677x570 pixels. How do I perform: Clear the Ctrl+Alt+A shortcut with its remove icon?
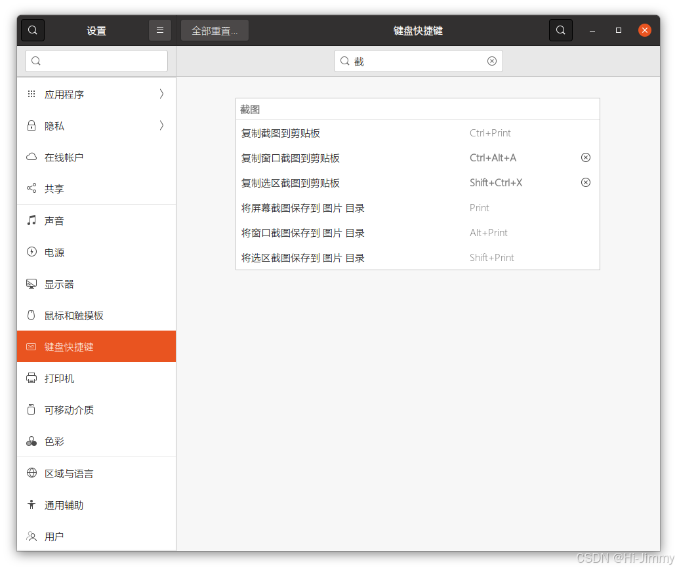point(585,157)
